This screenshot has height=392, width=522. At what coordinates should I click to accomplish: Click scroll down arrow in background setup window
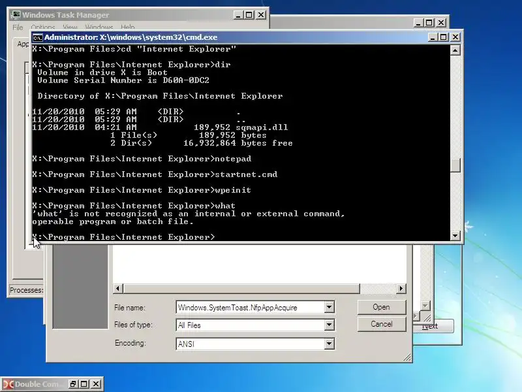pos(425,305)
